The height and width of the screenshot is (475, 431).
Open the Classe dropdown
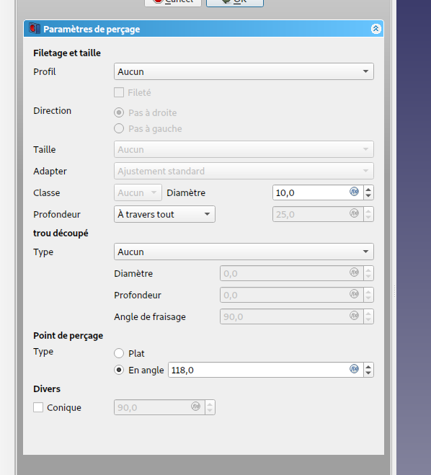pyautogui.click(x=138, y=192)
